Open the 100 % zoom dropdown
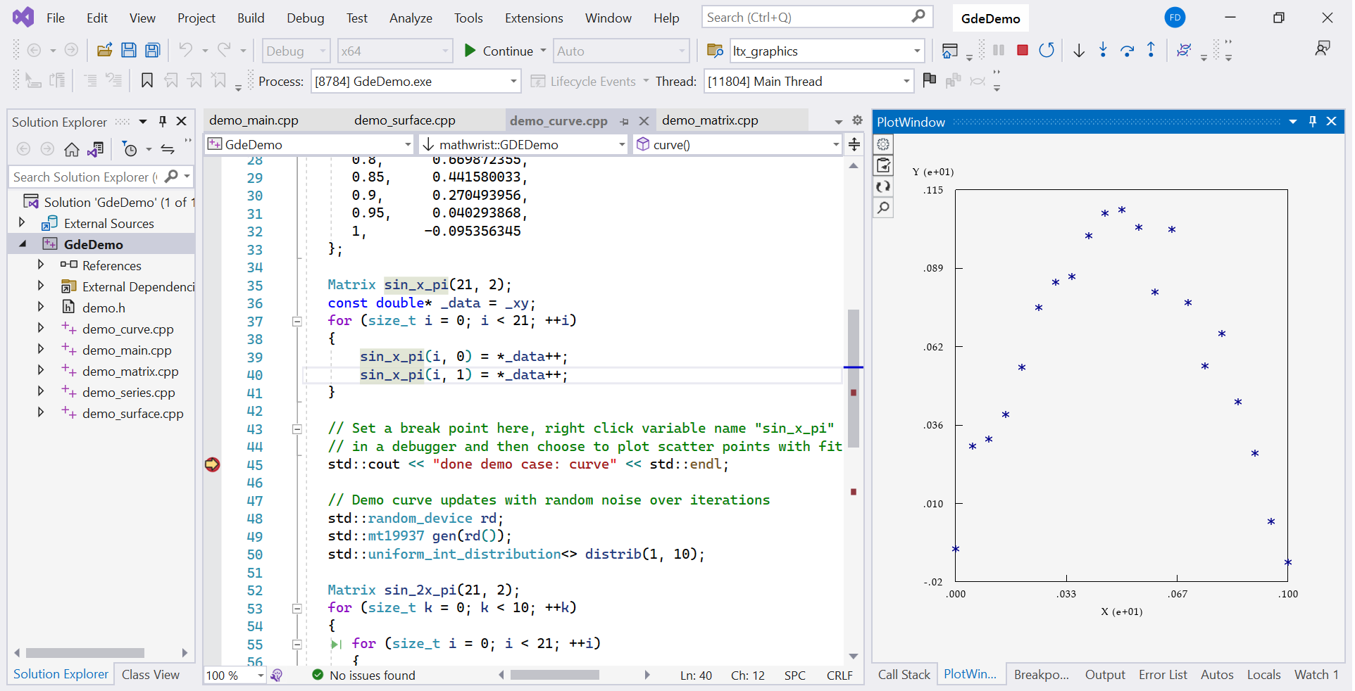The height and width of the screenshot is (691, 1355). (261, 675)
